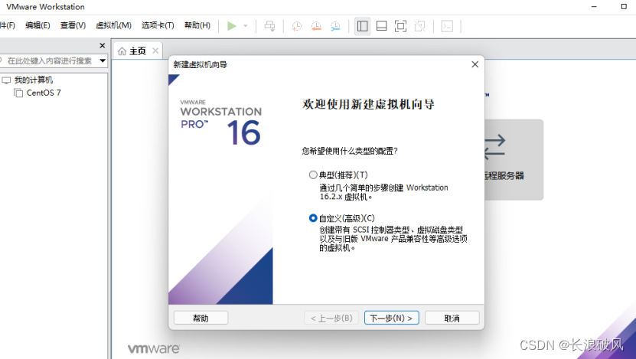Open the 虚拟机(M) menu

click(x=113, y=25)
